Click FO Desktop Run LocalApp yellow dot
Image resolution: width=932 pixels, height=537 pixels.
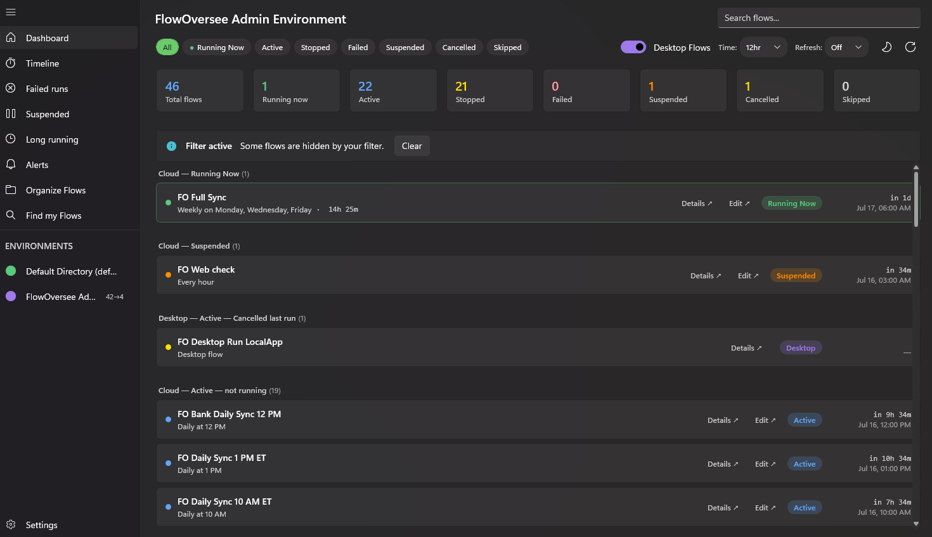168,347
